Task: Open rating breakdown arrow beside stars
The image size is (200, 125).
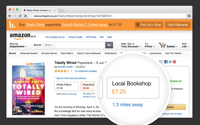Action: (x=72, y=71)
